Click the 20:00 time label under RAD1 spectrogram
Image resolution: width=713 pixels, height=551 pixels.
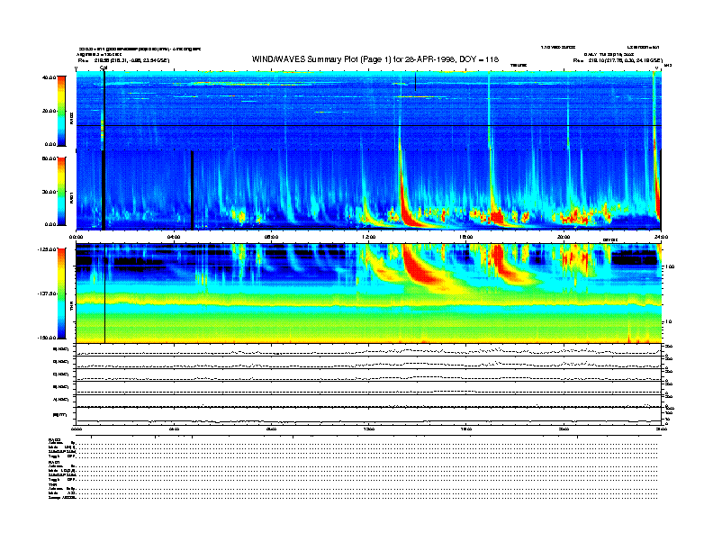pos(564,237)
